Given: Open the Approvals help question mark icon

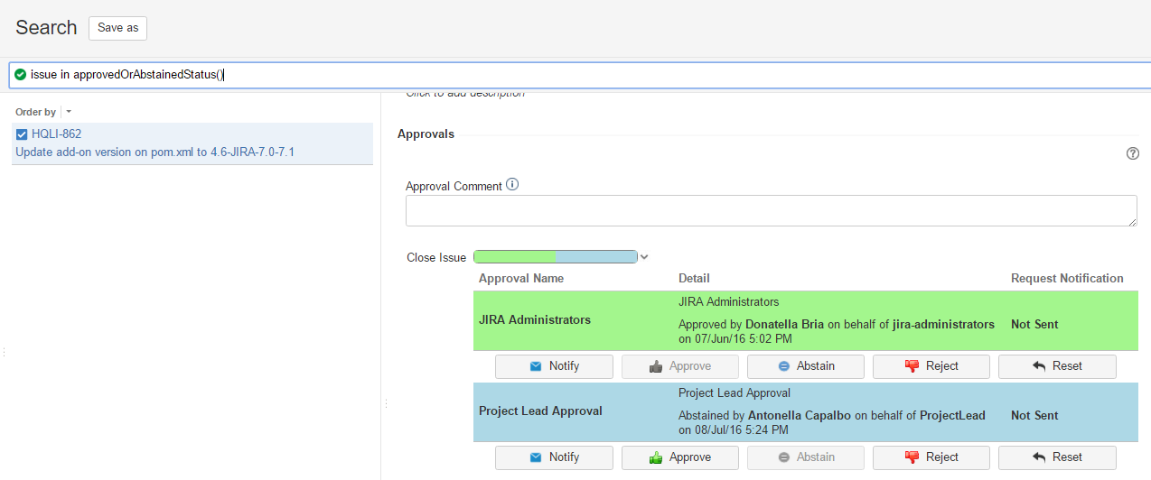Looking at the screenshot, I should tap(1133, 153).
